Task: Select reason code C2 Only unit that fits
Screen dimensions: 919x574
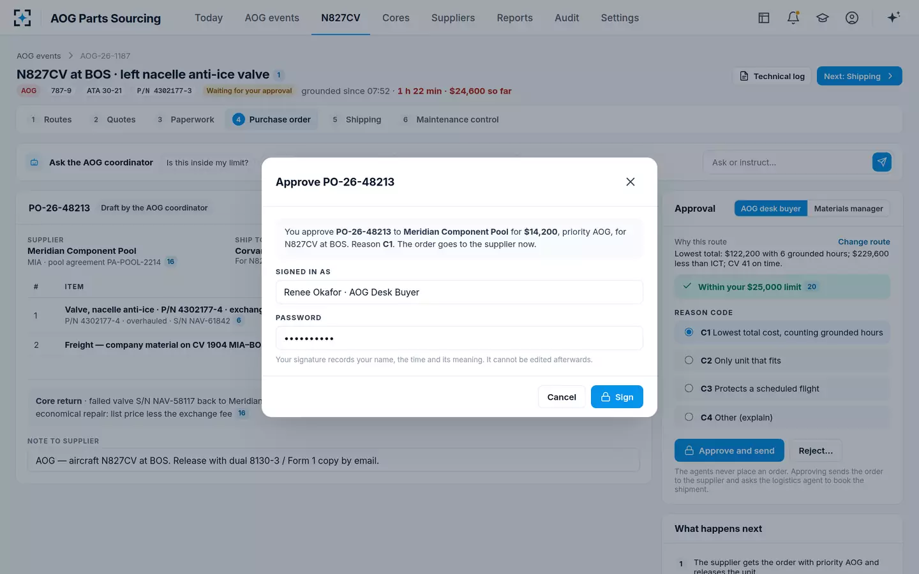Action: coord(782,360)
